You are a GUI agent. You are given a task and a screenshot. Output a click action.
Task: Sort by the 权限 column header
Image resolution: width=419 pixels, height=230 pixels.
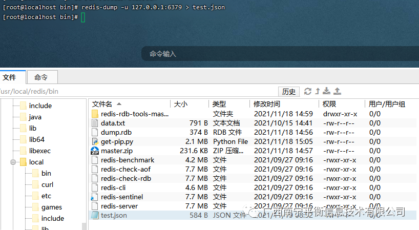(329, 104)
